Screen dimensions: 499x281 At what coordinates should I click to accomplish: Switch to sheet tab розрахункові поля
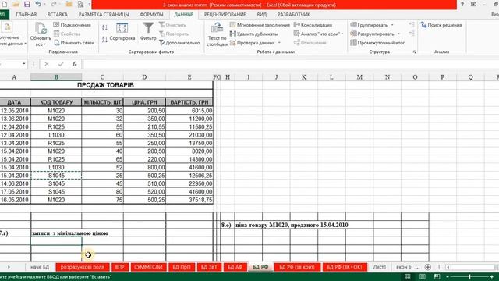(83, 267)
